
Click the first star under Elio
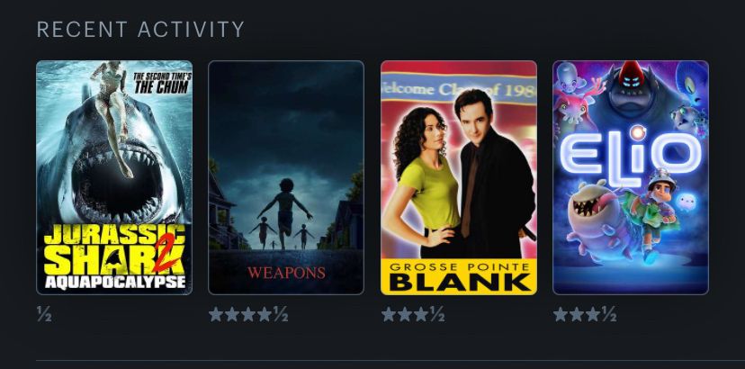(561, 314)
